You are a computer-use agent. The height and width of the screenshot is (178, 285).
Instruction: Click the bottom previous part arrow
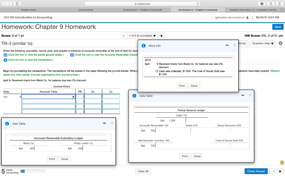coord(273,171)
